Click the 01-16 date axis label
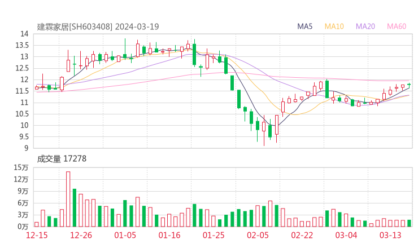 pos(169,235)
